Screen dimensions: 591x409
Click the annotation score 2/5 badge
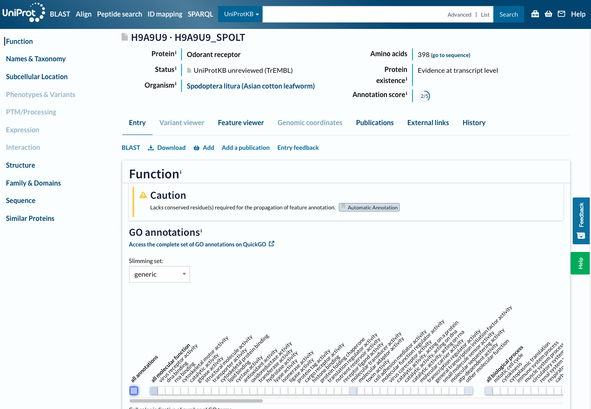tap(424, 96)
